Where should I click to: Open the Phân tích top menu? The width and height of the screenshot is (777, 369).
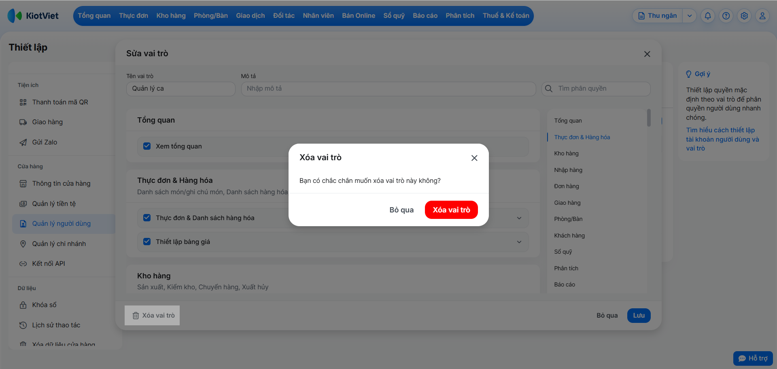click(x=460, y=16)
